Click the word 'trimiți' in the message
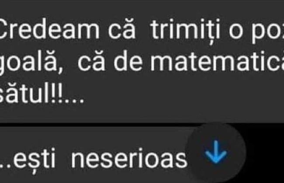This screenshot has width=284, height=183. 185,30
